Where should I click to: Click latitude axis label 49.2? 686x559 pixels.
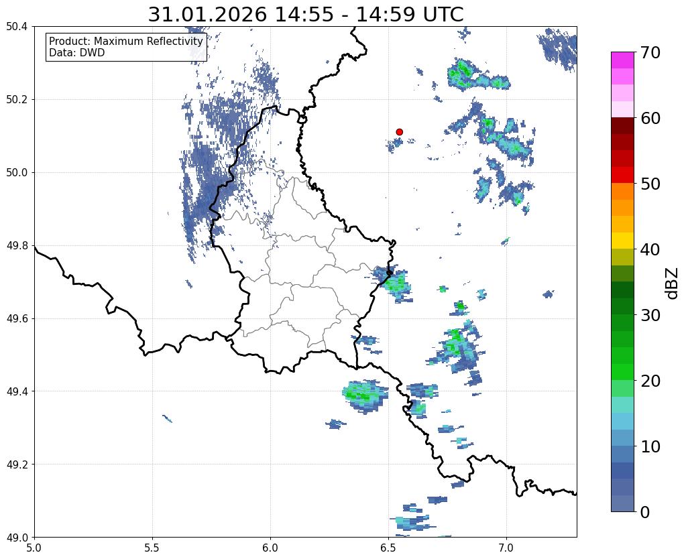click(17, 464)
